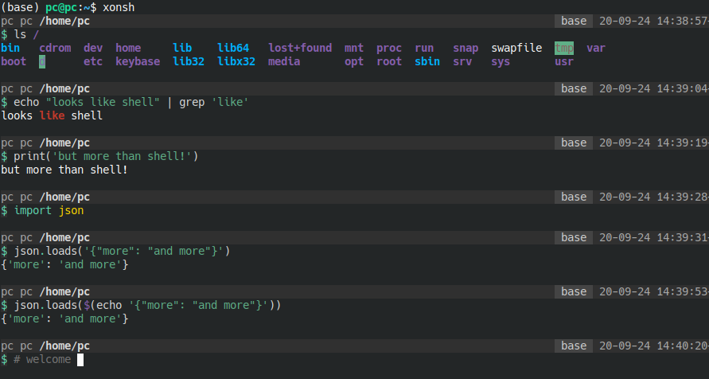
Task: Click the 'snap' directory name
Action: tap(466, 48)
